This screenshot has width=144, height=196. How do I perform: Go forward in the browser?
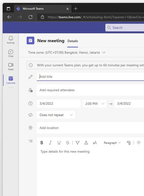pyautogui.click(x=20, y=17)
